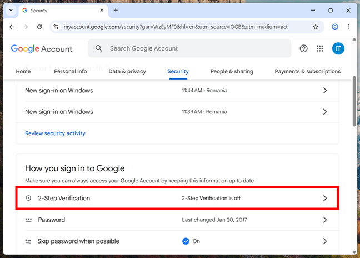The image size is (360, 258).
Task: Click '2-Step Verification is off' status
Action: click(x=211, y=198)
